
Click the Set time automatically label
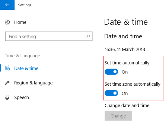(x=127, y=63)
